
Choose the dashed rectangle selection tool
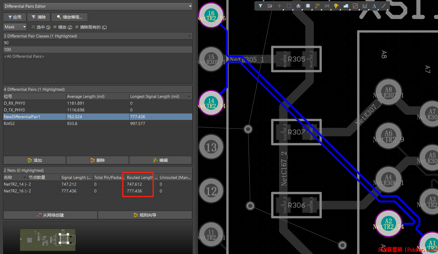pyautogui.click(x=289, y=6)
